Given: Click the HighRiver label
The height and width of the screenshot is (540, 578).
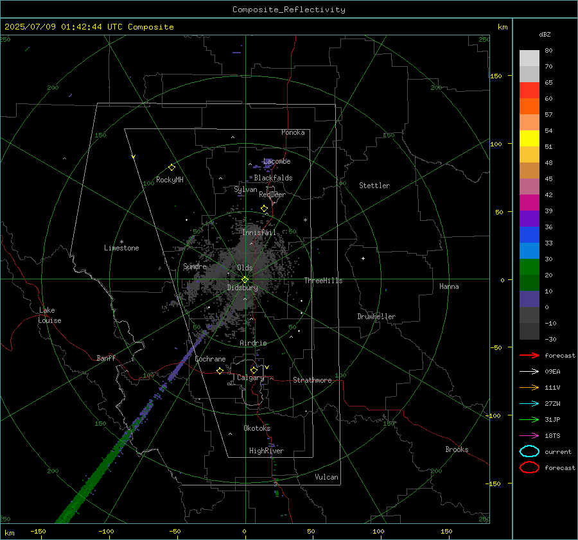Looking at the screenshot, I should point(267,451).
